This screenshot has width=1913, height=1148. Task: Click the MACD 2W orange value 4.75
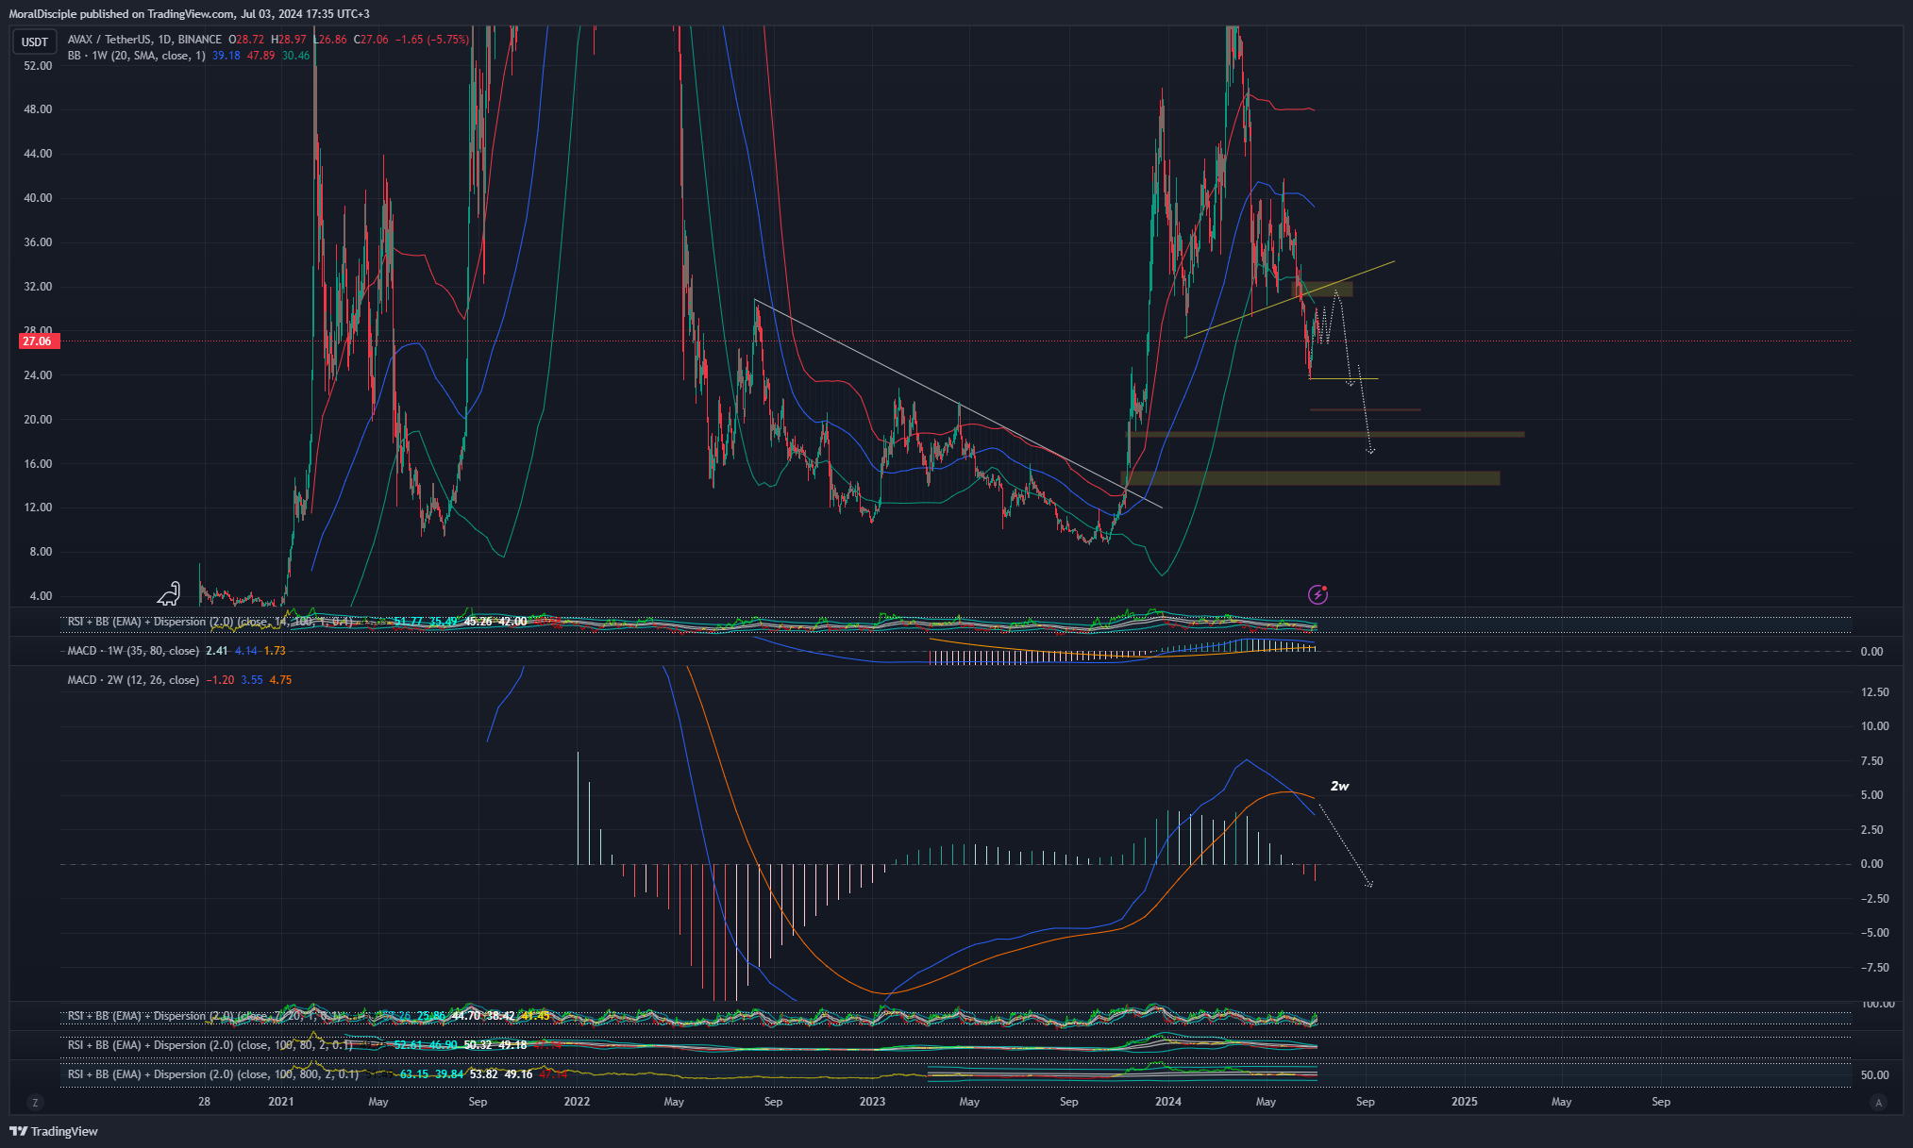point(281,680)
